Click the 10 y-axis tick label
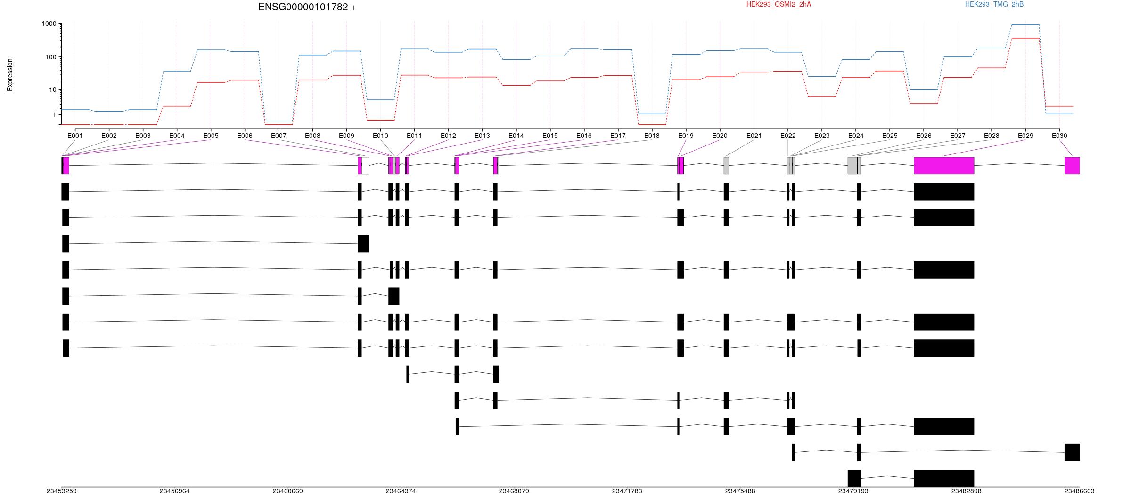Viewport: 1131px width, 499px height. click(x=53, y=89)
